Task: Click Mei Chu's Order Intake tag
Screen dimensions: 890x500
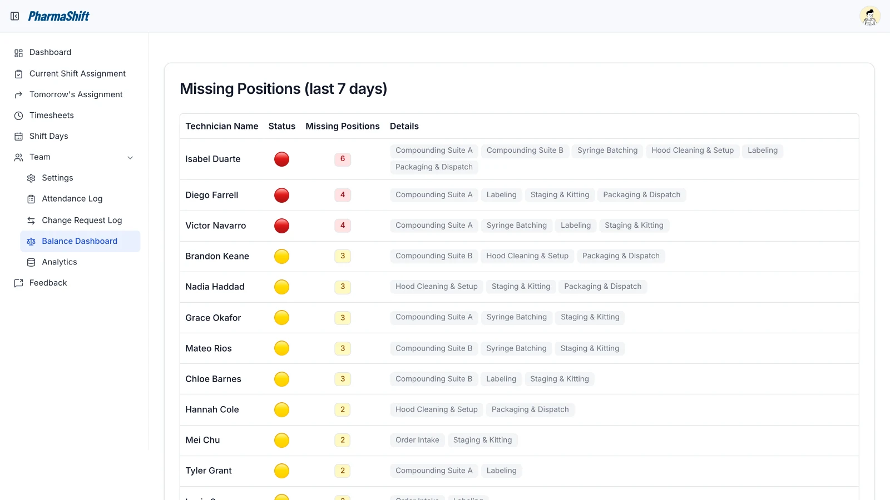Action: (417, 440)
